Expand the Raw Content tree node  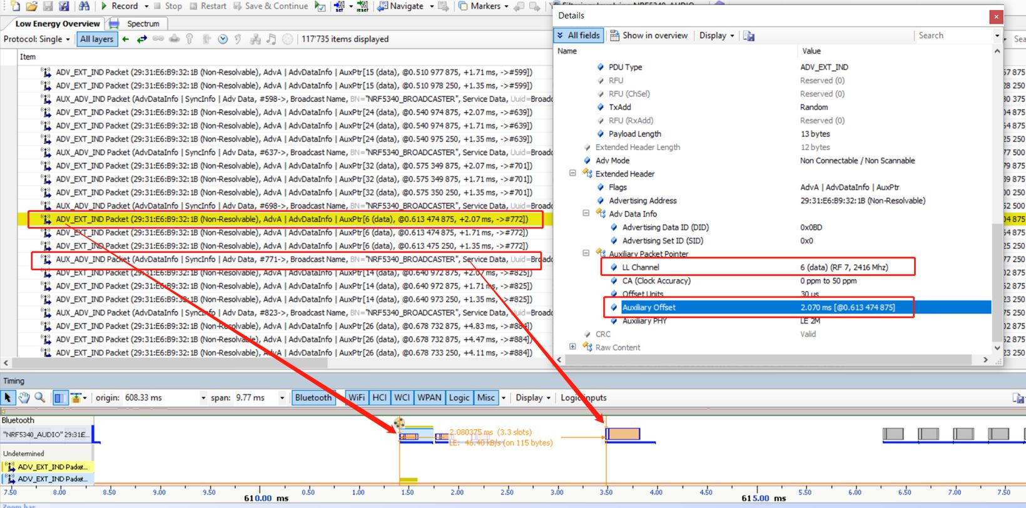pos(572,347)
